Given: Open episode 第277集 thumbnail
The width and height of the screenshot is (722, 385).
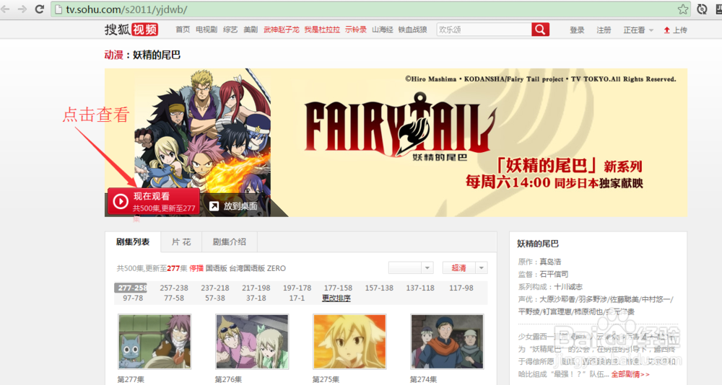Looking at the screenshot, I should tap(155, 342).
